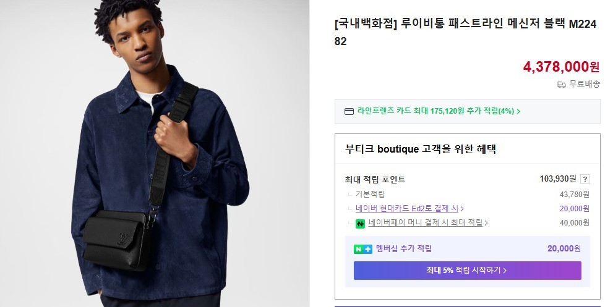Open 네이버 현대카드 Ed2로 결제 시 link
The width and height of the screenshot is (613, 307).
pos(407,209)
